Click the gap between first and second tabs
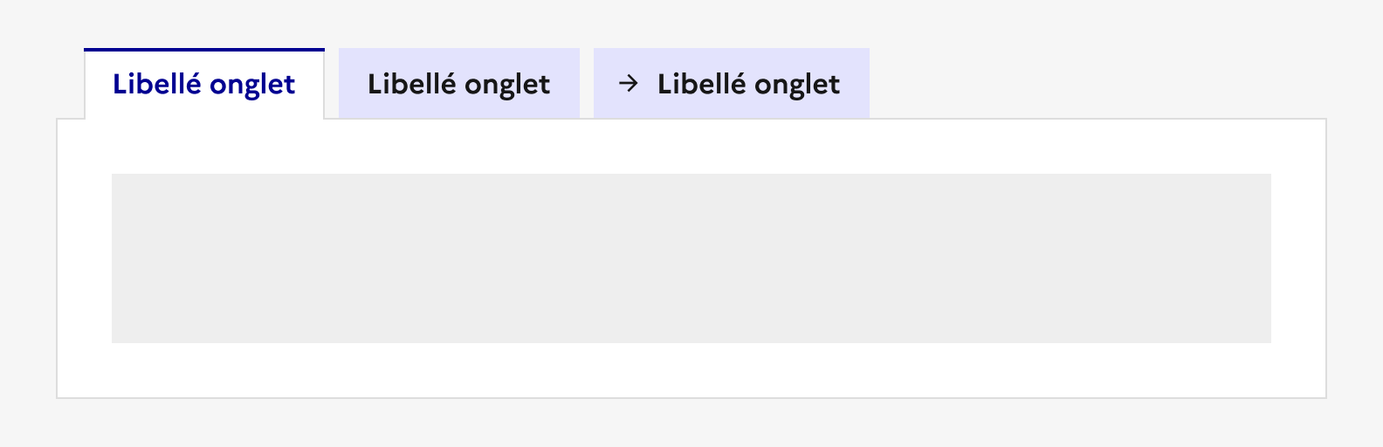1383x447 pixels. pyautogui.click(x=332, y=84)
